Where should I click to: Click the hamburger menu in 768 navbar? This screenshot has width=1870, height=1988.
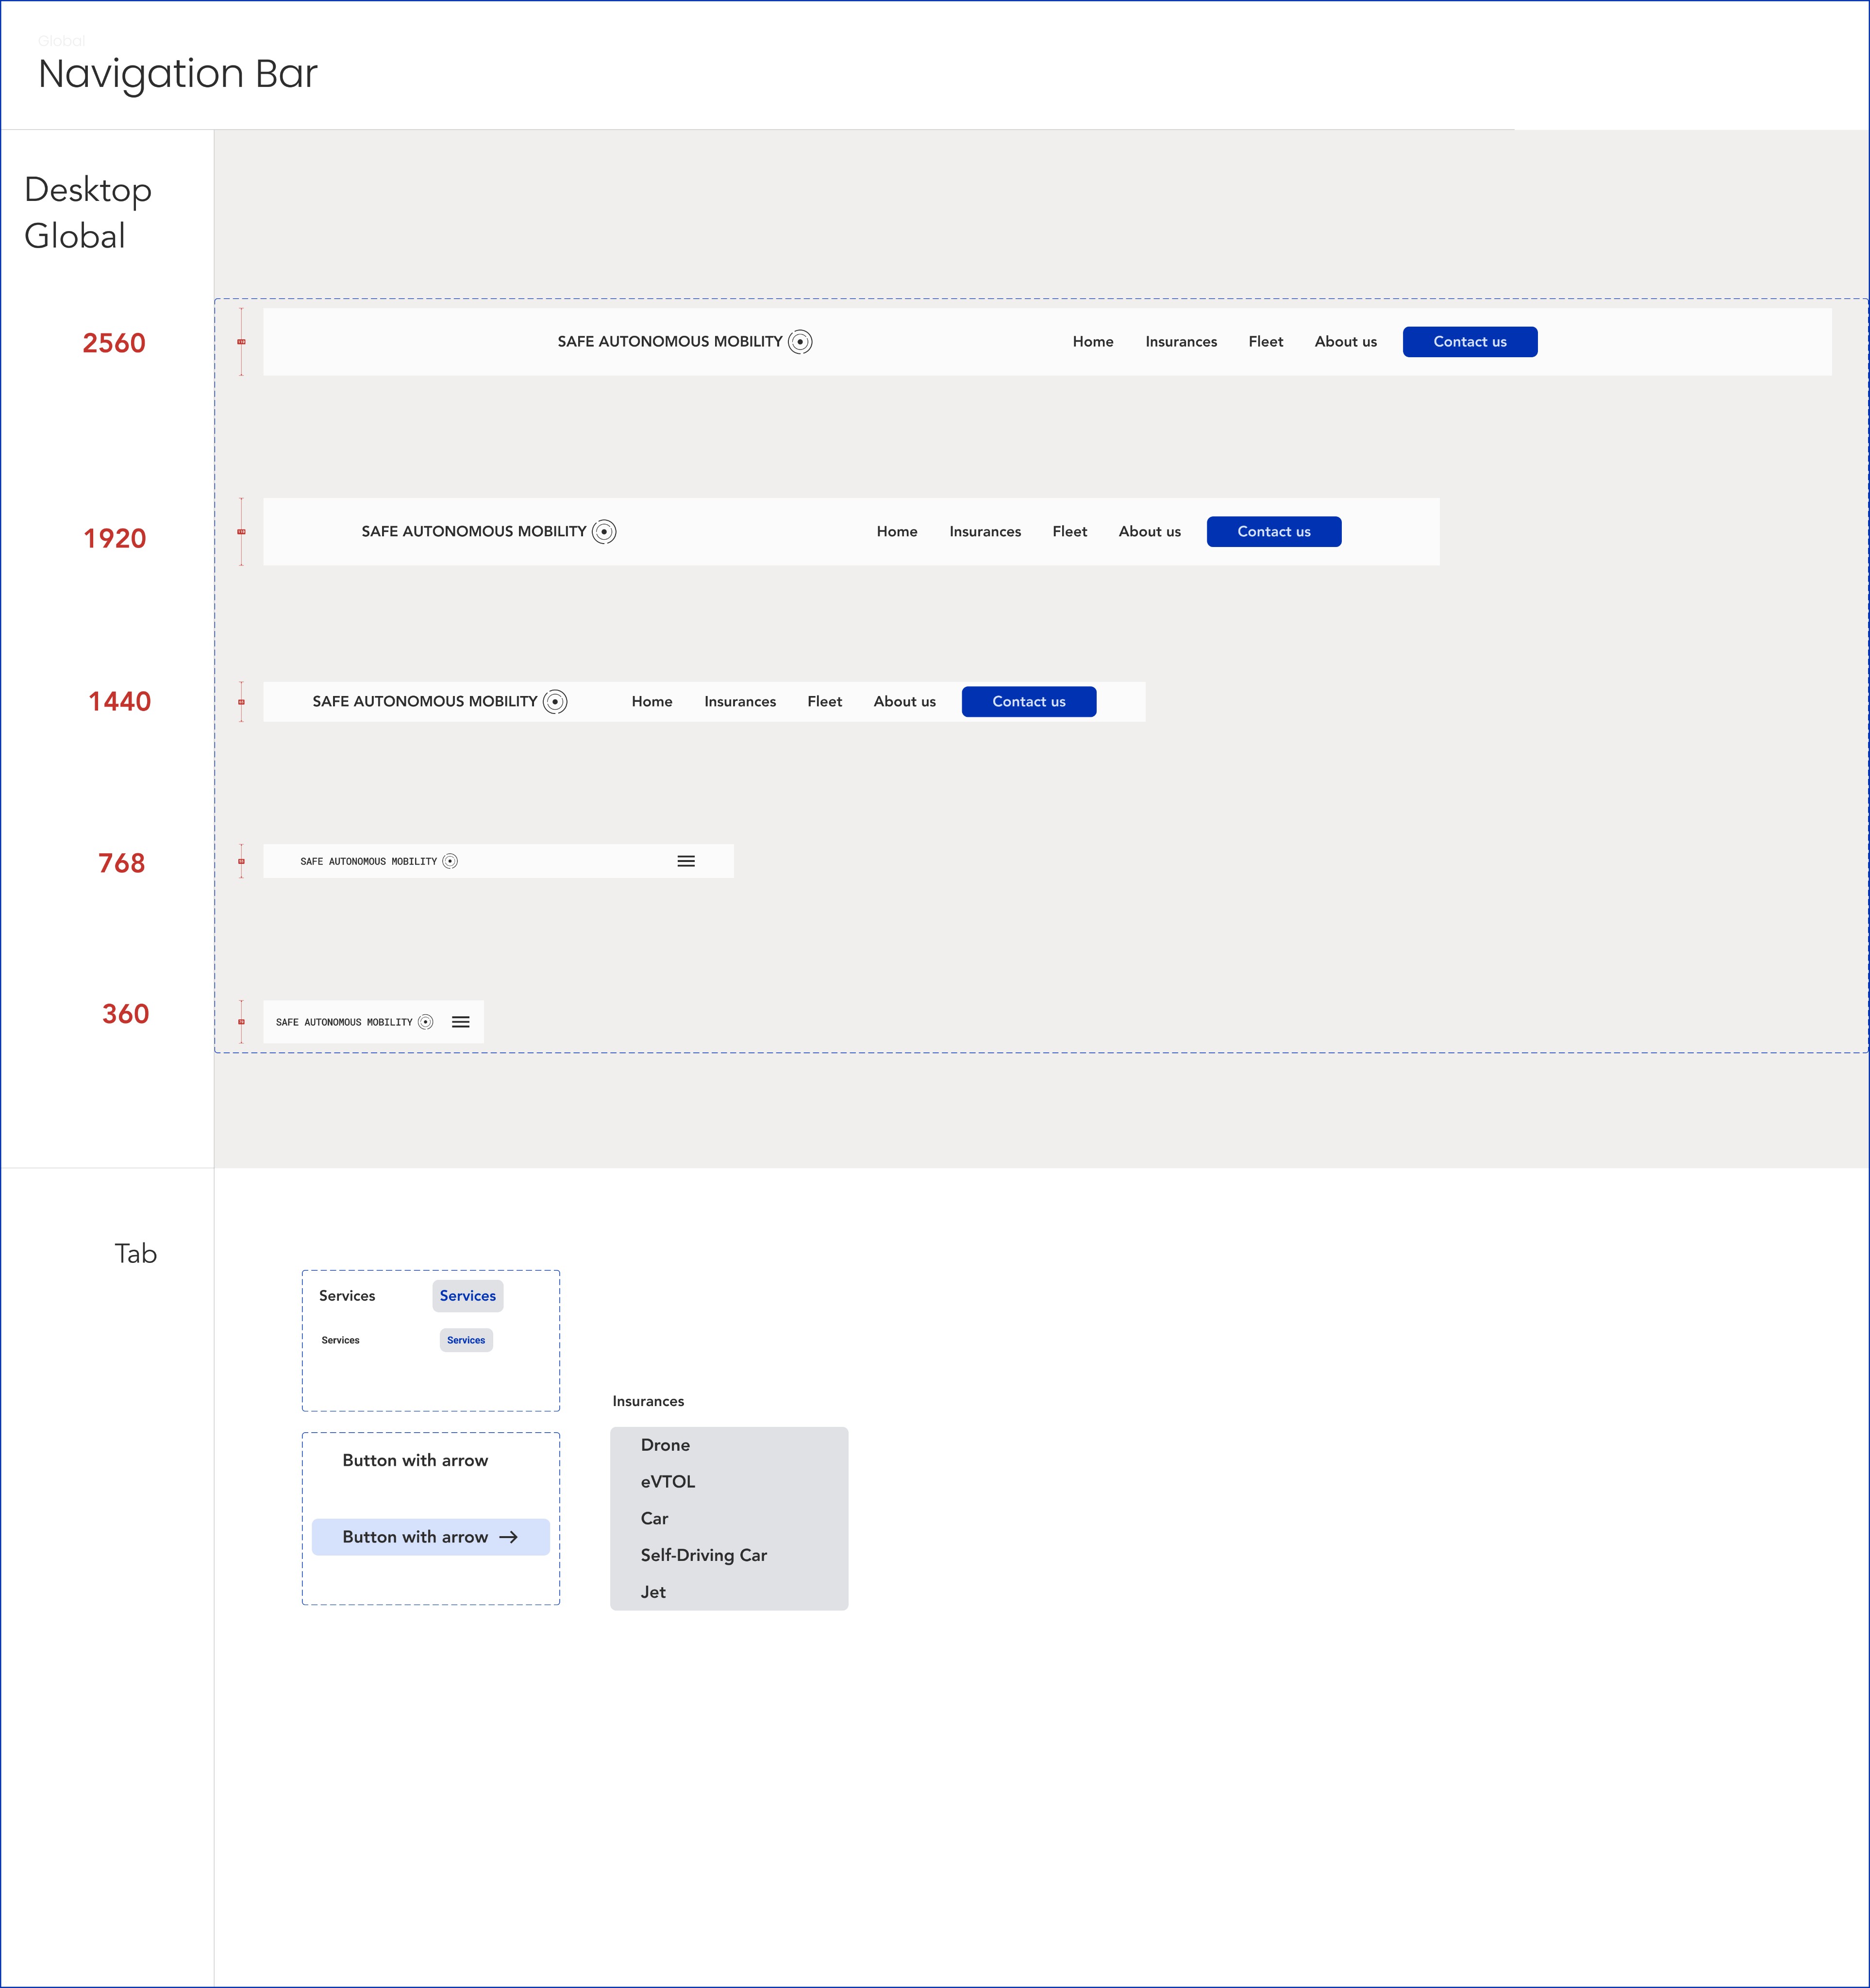pos(686,861)
